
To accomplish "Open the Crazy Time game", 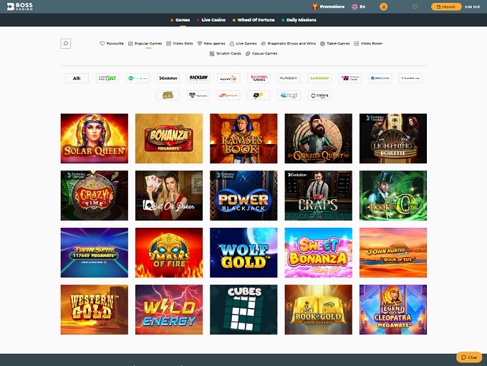I will click(x=95, y=196).
